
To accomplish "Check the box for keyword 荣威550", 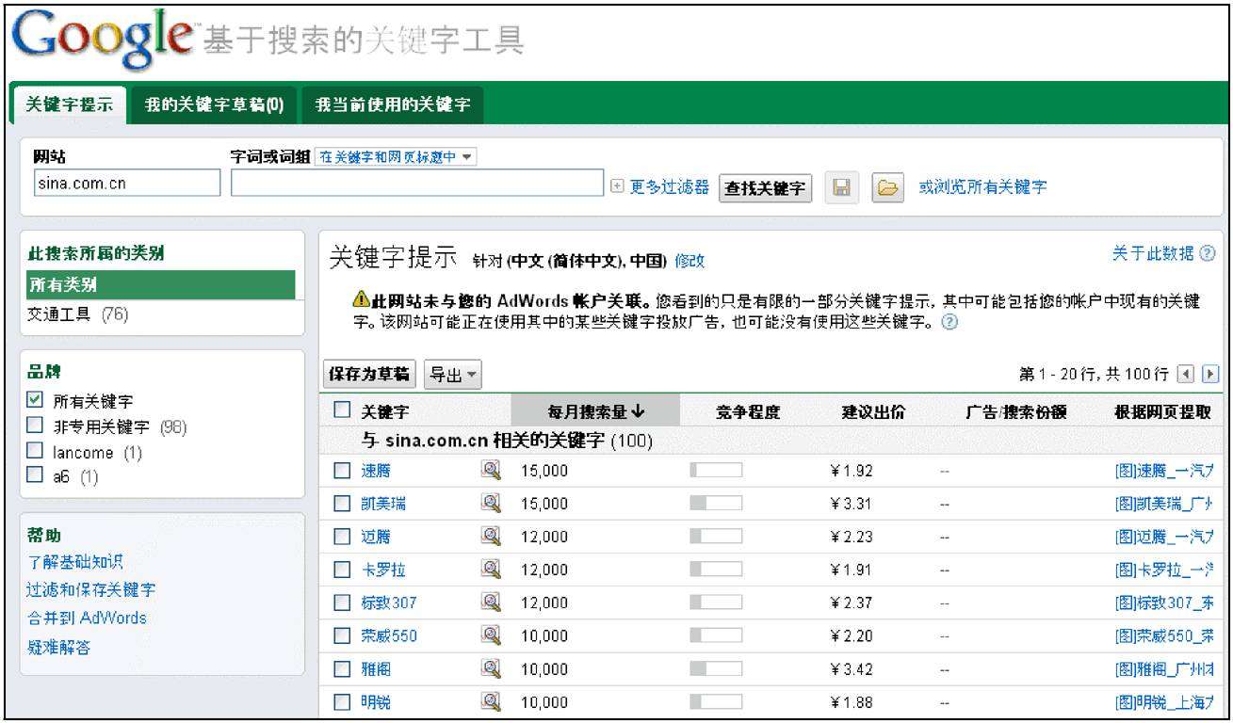I will [342, 635].
